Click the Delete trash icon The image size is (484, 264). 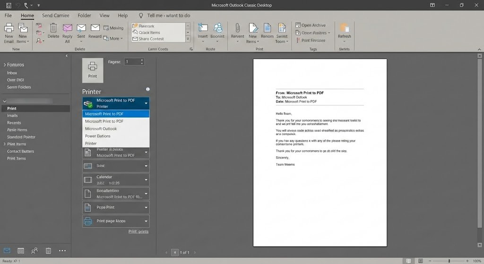[53, 28]
